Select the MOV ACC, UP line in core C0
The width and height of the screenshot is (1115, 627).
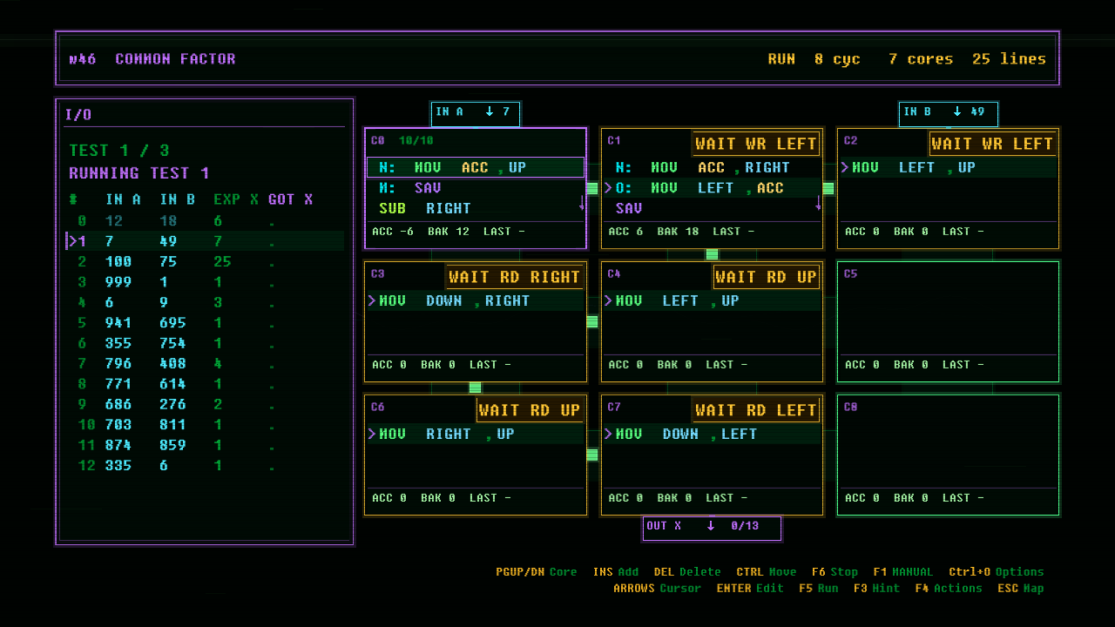[x=476, y=167]
